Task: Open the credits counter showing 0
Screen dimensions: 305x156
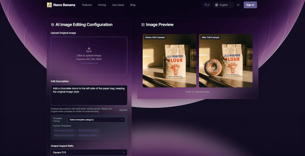Action: pyautogui.click(x=207, y=5)
